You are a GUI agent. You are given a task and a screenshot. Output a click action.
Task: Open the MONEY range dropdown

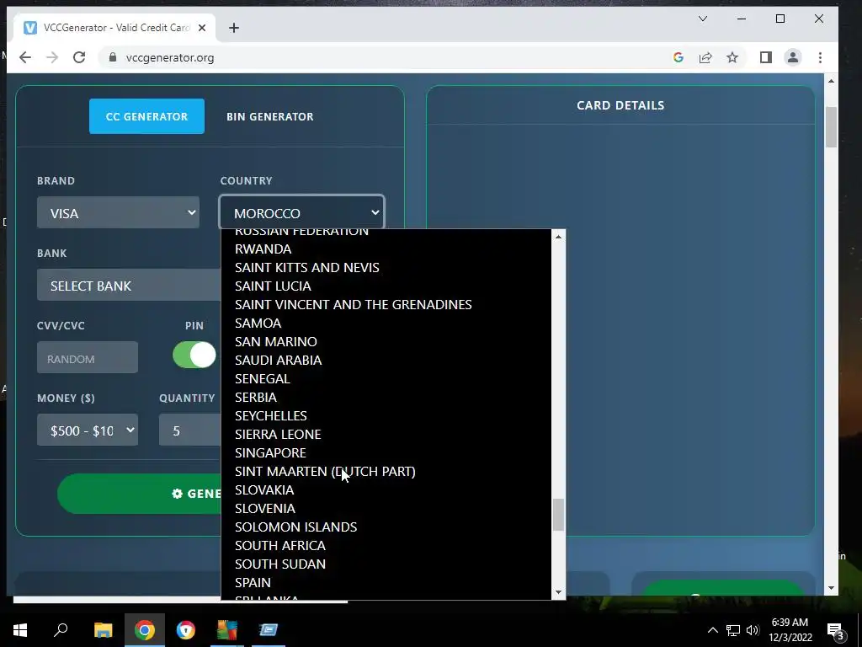tap(88, 430)
